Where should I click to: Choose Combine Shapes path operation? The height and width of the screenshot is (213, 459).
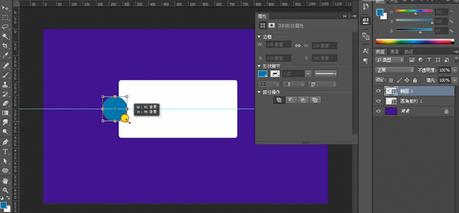(279, 100)
